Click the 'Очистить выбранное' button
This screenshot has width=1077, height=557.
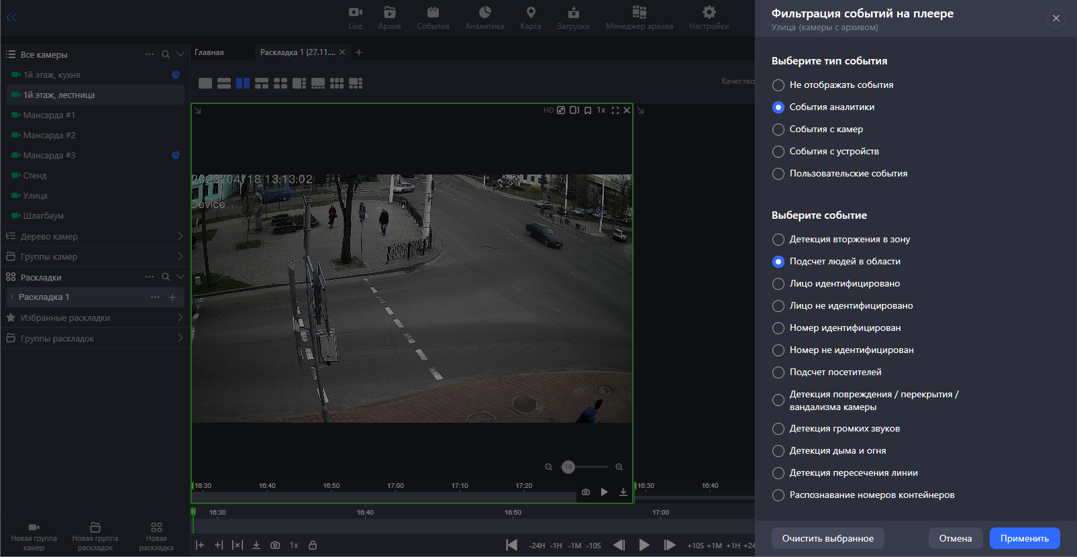point(827,538)
